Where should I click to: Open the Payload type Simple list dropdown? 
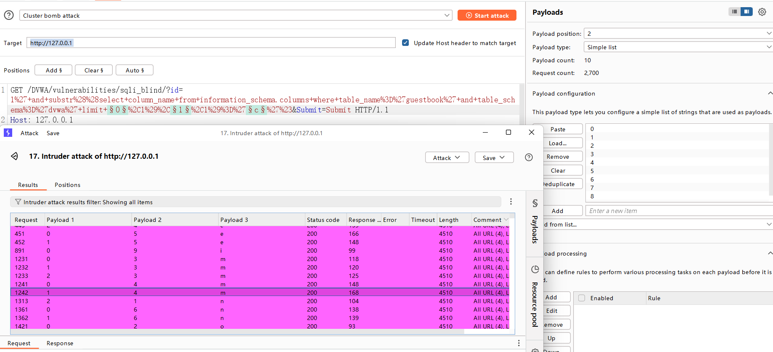click(x=678, y=47)
